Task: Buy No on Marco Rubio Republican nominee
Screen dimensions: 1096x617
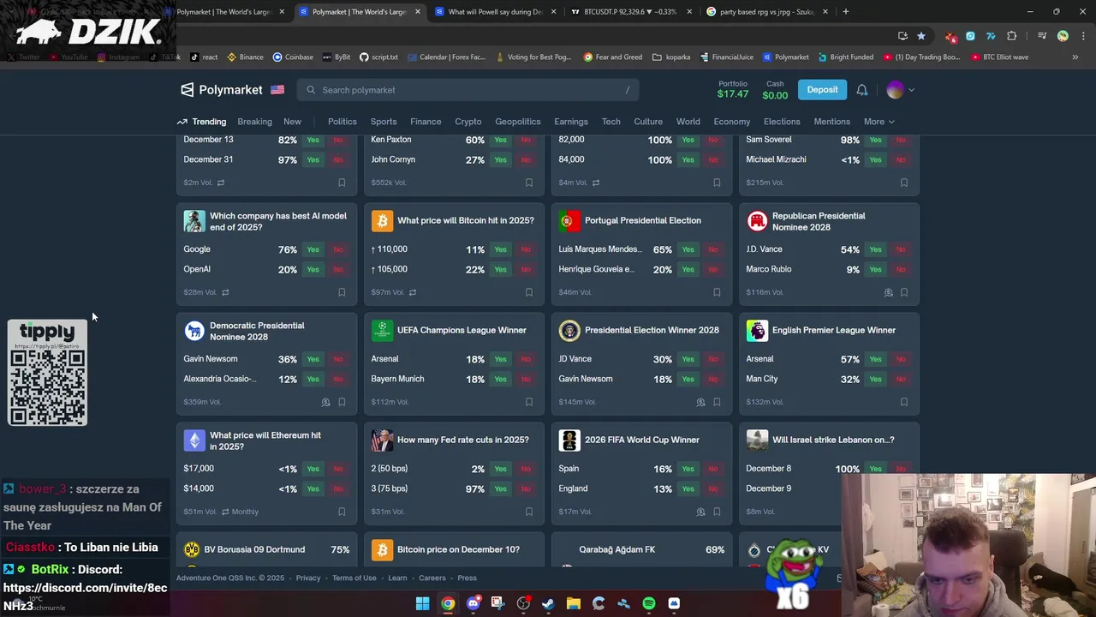Action: 901,269
